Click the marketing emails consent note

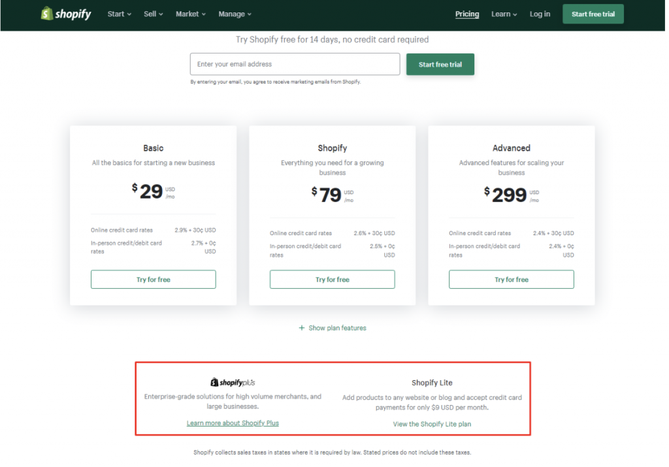click(275, 82)
